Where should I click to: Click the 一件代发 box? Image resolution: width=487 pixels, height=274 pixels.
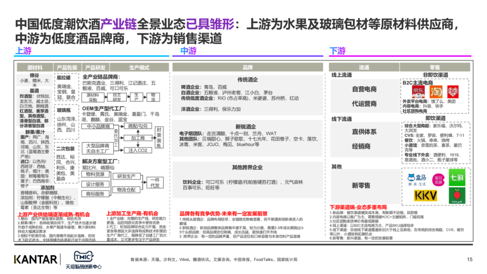155,182
